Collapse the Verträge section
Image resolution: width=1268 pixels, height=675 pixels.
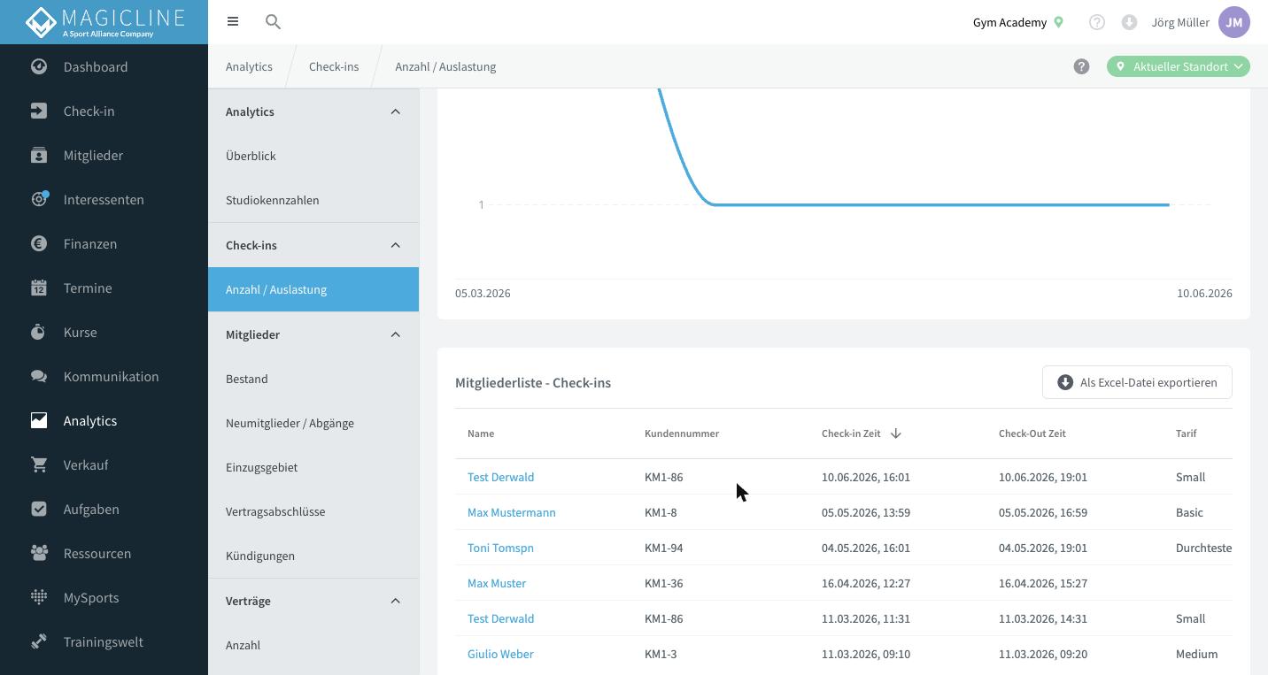(396, 601)
